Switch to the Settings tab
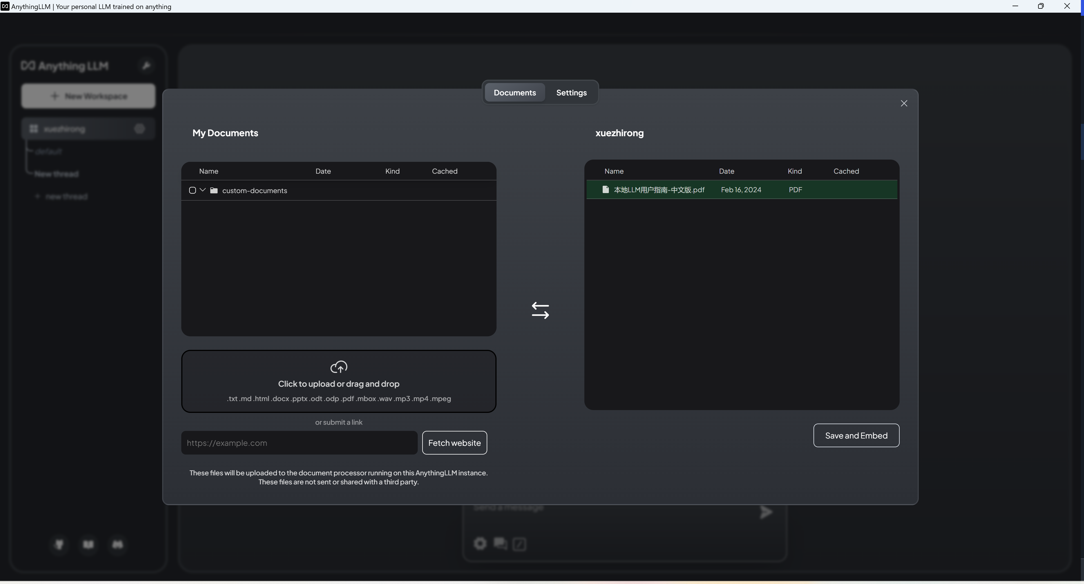Screen dimensions: 1084x584 [571, 93]
